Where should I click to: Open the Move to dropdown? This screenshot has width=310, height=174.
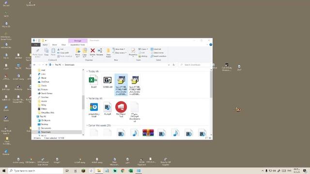[77, 53]
